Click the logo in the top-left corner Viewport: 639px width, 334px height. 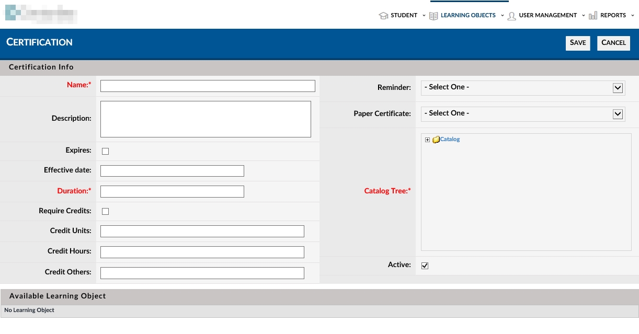tap(41, 13)
